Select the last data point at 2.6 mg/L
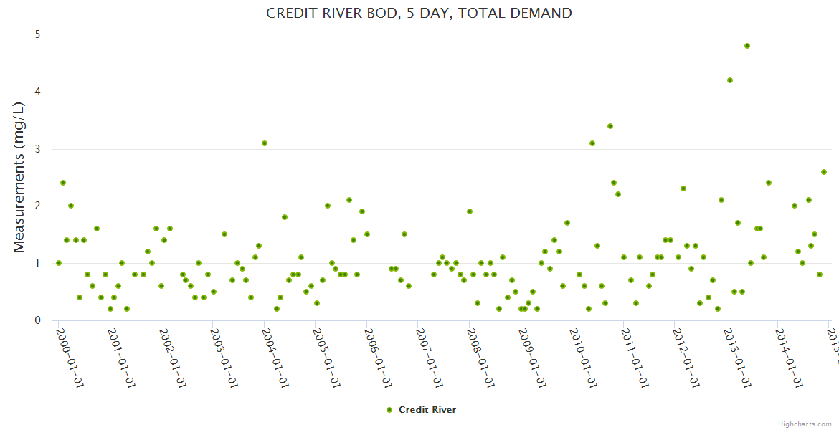839x430 pixels. pyautogui.click(x=824, y=172)
